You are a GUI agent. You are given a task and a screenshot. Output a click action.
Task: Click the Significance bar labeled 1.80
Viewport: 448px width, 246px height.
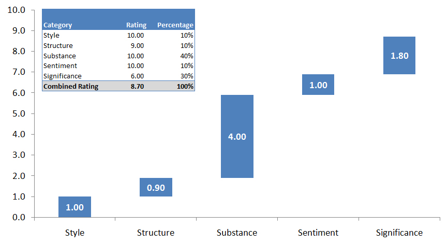click(399, 56)
